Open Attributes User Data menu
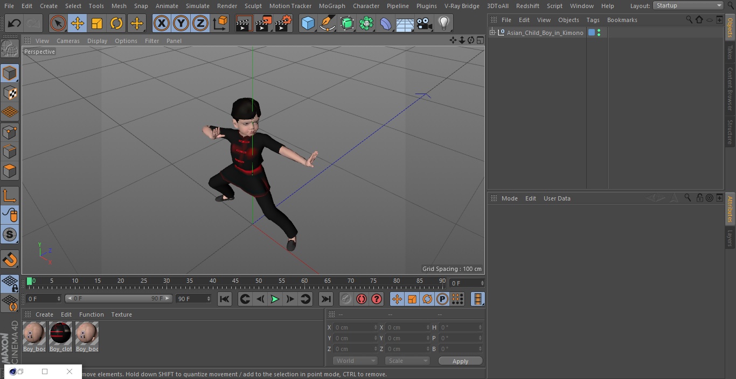Screen dimensions: 736x379 click(557, 198)
